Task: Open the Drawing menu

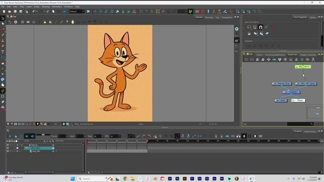Action: (46, 7)
